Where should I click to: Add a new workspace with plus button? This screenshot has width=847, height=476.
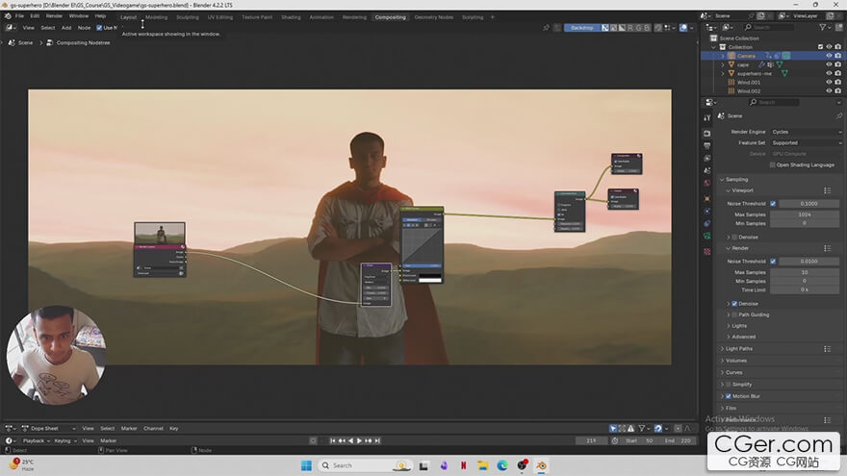493,17
